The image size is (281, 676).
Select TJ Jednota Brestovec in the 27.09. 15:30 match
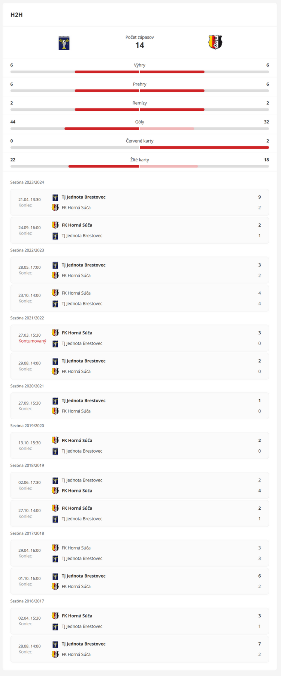point(84,400)
